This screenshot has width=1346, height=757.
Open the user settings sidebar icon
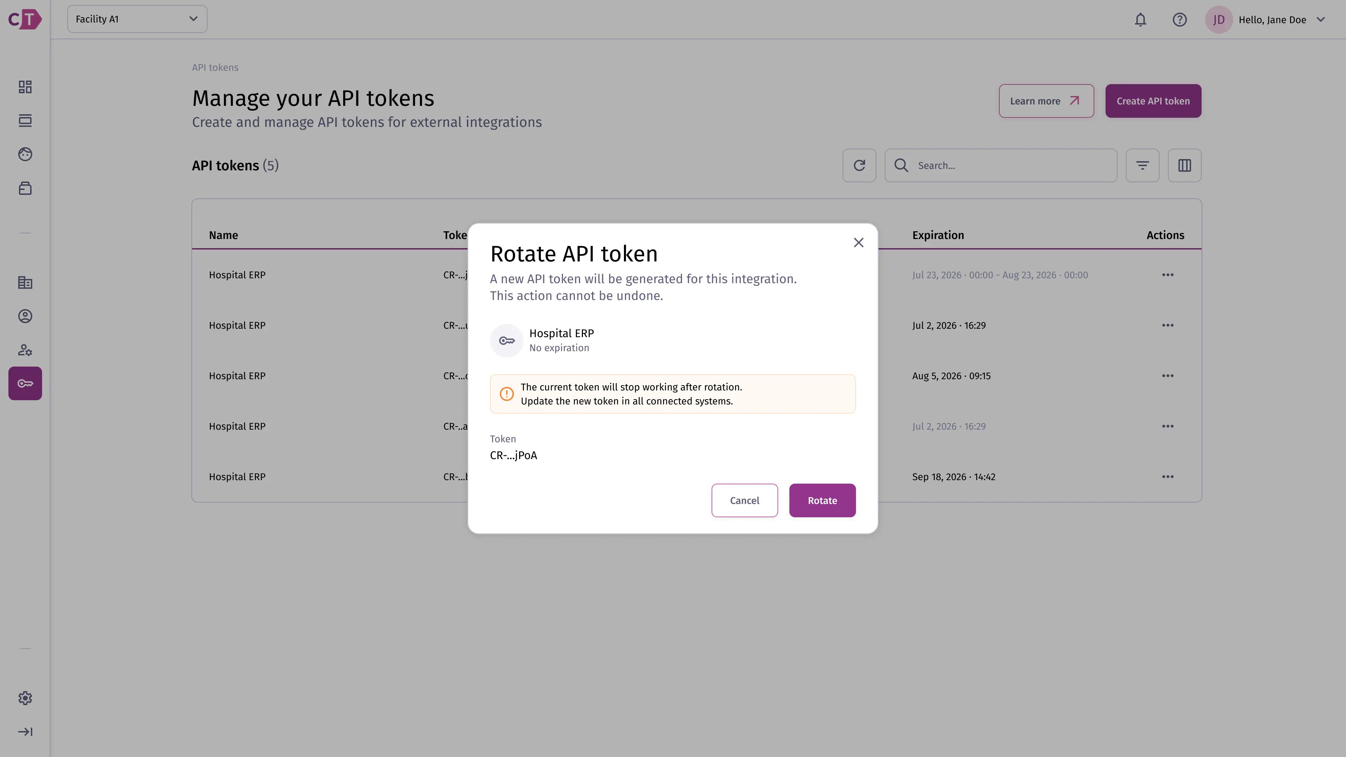[25, 350]
